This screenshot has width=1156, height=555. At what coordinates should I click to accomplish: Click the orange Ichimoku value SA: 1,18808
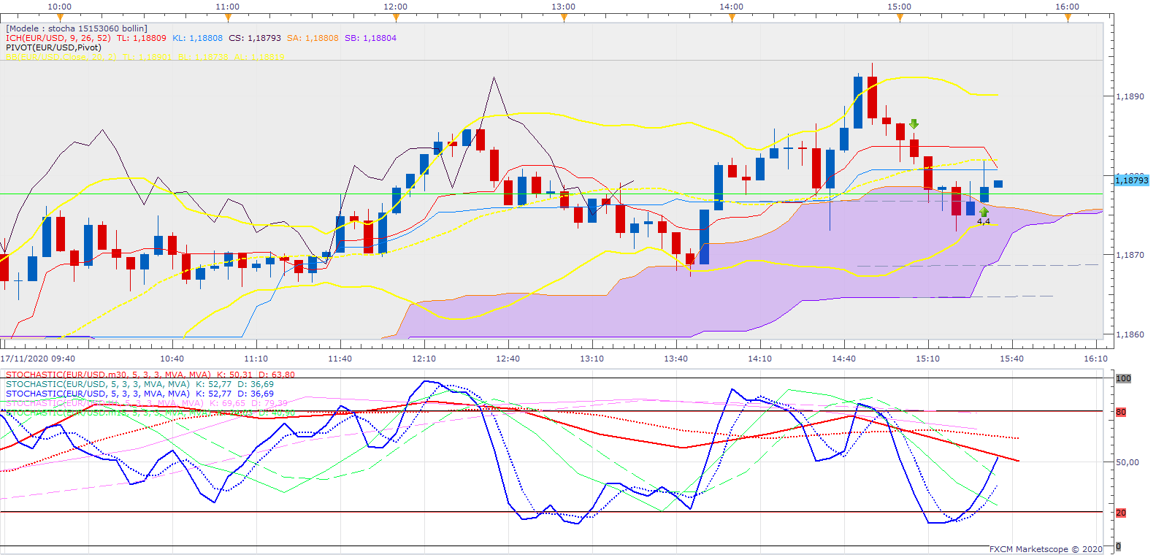(313, 38)
